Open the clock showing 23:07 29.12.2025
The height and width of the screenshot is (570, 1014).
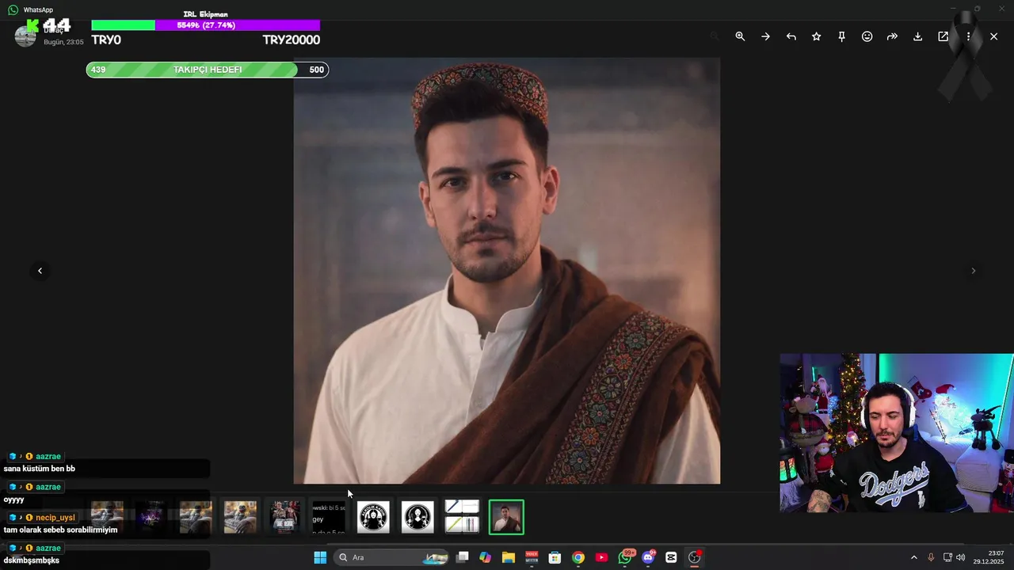(x=989, y=557)
